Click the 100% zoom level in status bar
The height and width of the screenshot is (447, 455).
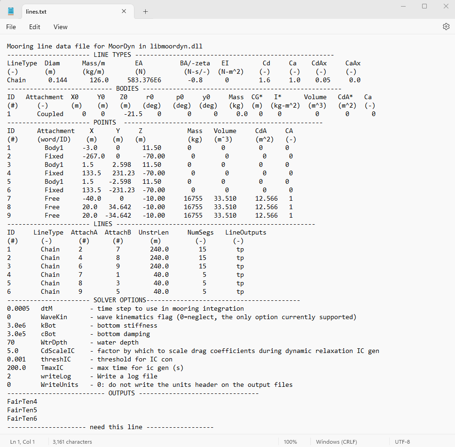(290, 442)
